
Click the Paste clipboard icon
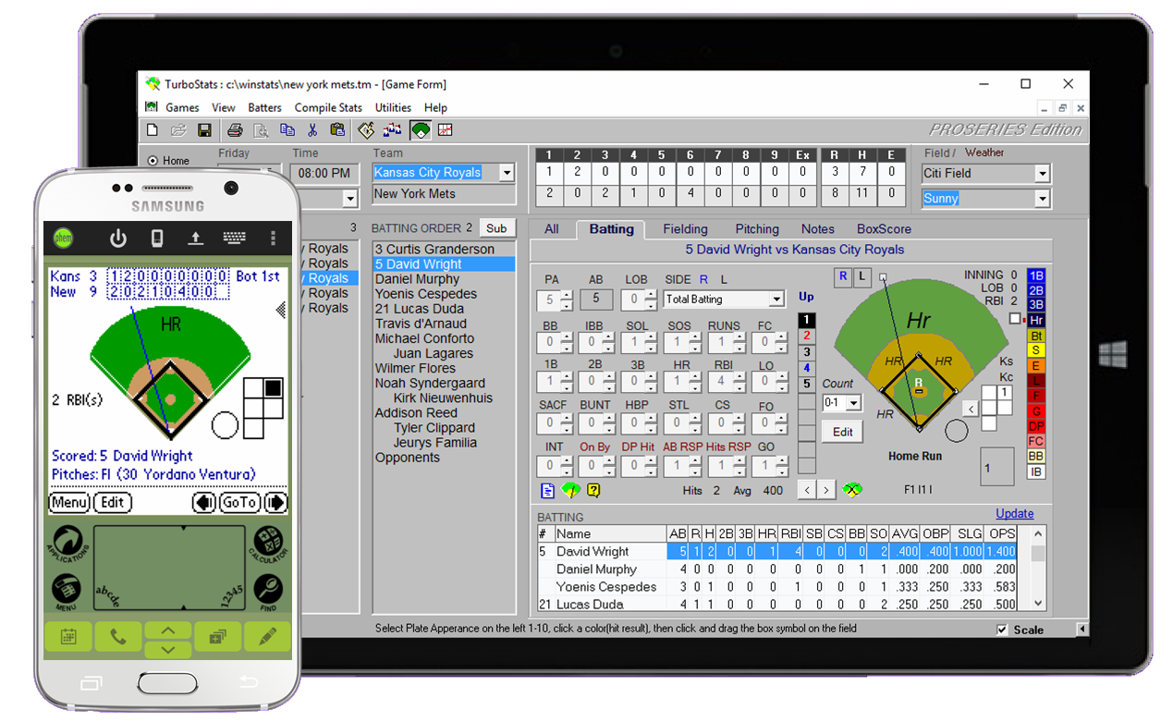coord(337,130)
